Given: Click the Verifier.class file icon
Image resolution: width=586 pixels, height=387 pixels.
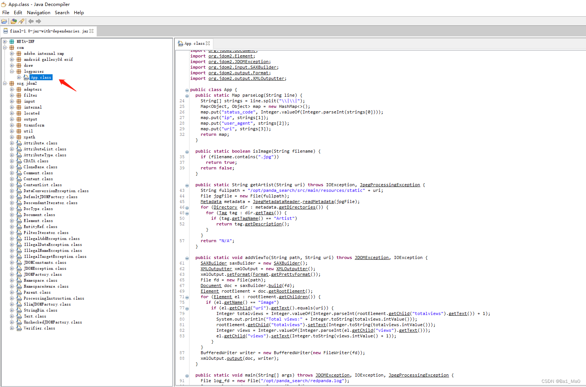Looking at the screenshot, I should [x=19, y=328].
